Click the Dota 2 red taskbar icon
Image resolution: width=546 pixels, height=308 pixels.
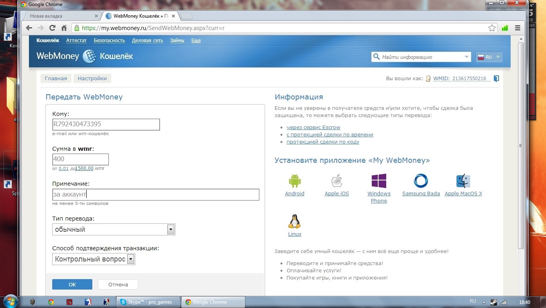[x=69, y=302]
